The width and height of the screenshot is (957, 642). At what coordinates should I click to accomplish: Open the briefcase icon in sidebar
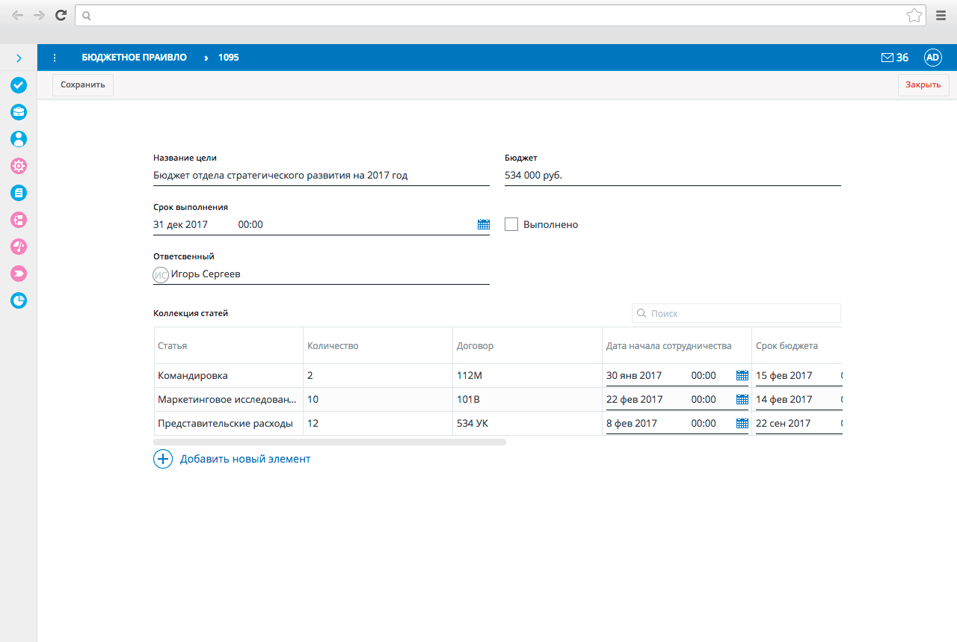[19, 112]
